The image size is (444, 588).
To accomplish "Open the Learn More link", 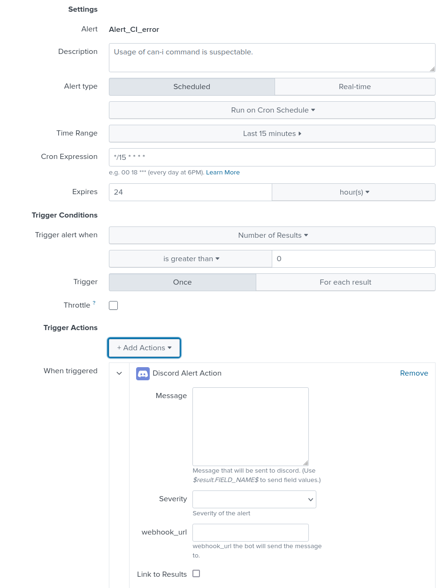I will [223, 172].
